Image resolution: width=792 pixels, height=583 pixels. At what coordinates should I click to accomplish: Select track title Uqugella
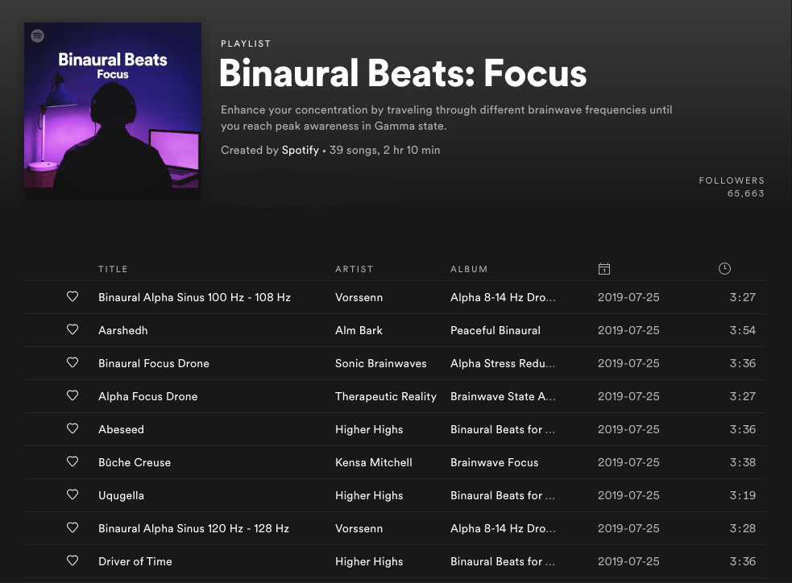click(121, 496)
